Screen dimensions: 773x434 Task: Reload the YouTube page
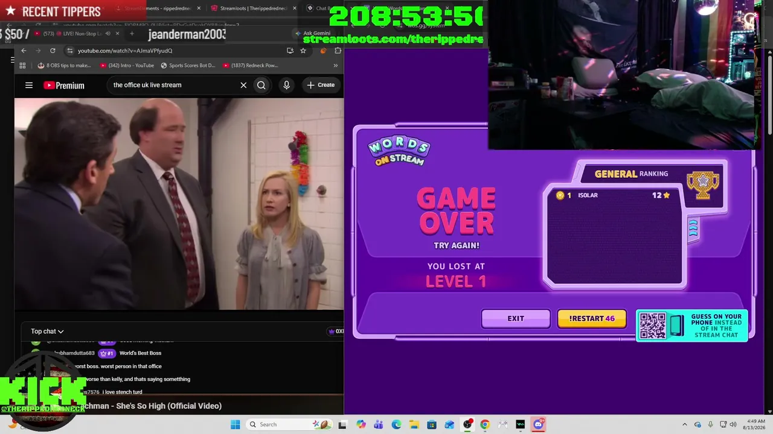click(x=53, y=51)
